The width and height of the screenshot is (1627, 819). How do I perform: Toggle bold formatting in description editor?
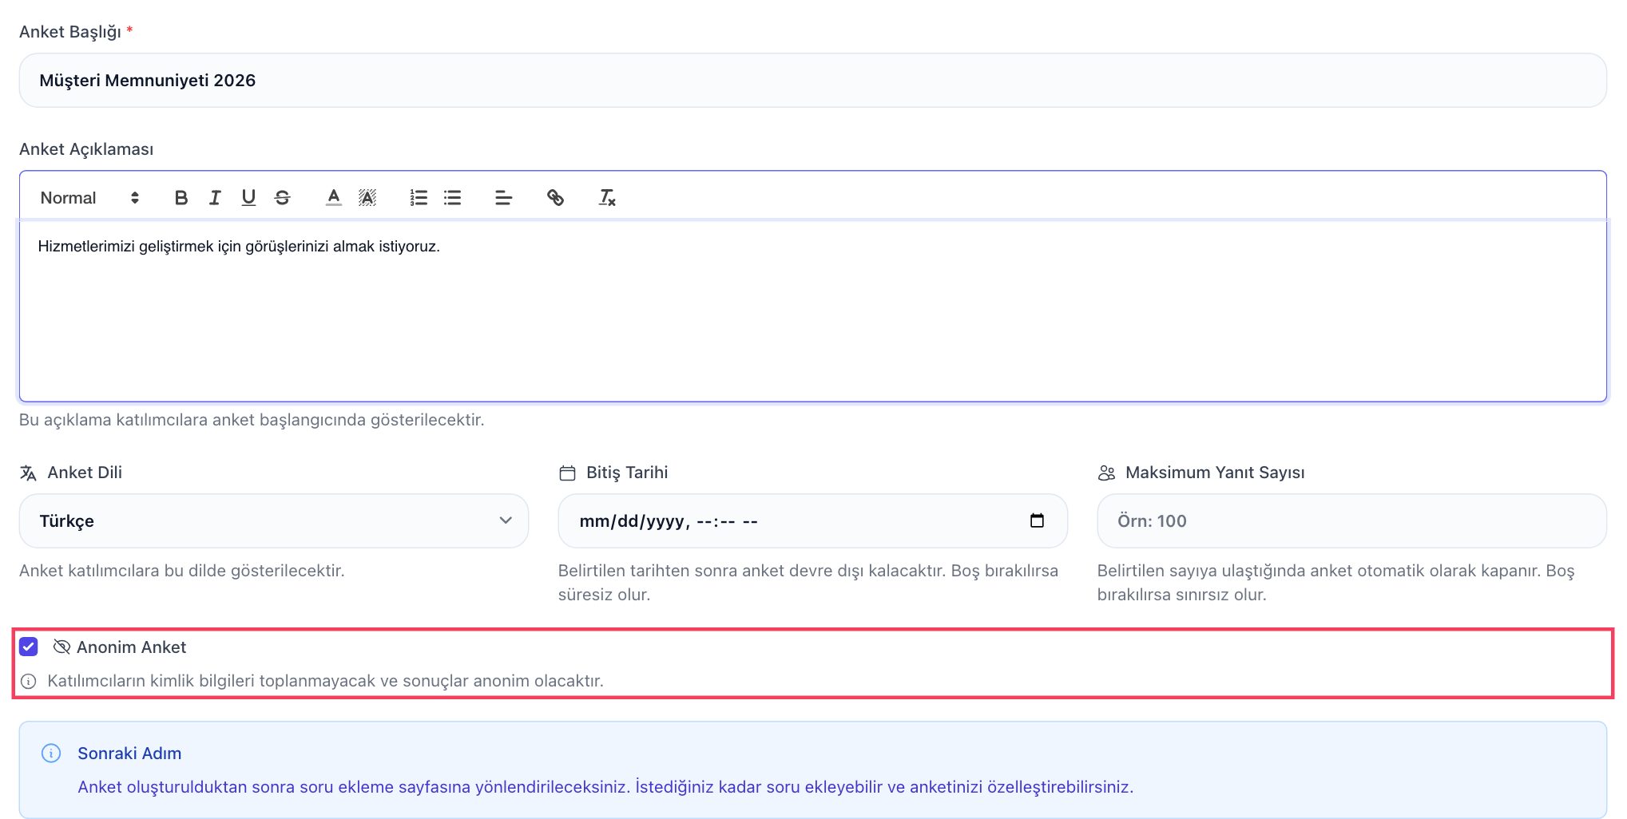181,197
